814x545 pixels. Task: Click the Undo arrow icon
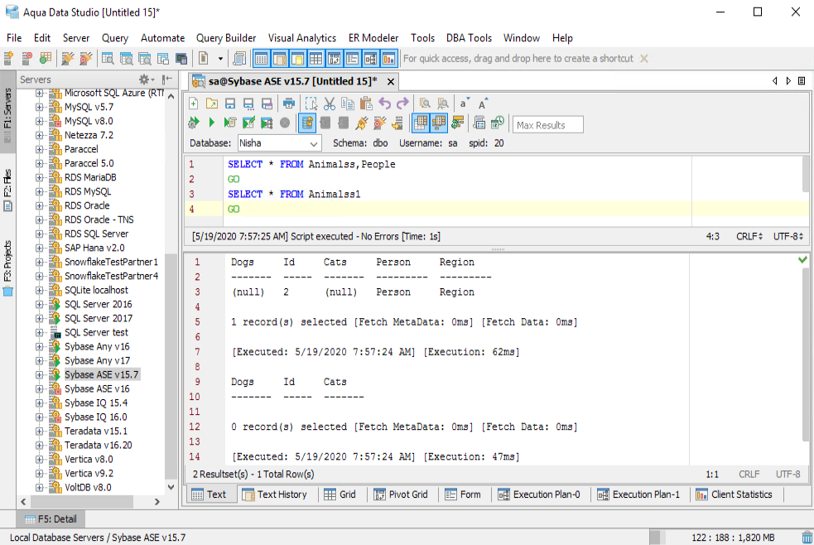[x=384, y=104]
